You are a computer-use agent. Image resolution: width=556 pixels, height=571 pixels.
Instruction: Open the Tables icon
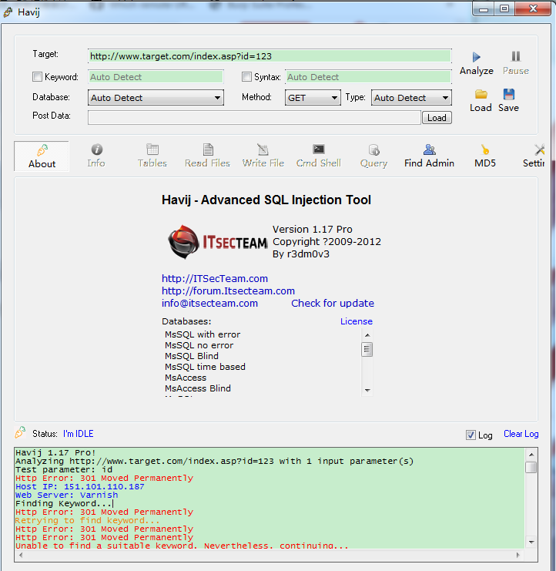coord(152,149)
